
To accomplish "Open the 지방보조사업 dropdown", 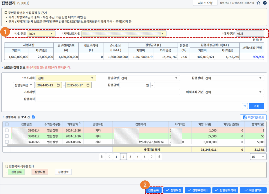I will click(x=124, y=34).
